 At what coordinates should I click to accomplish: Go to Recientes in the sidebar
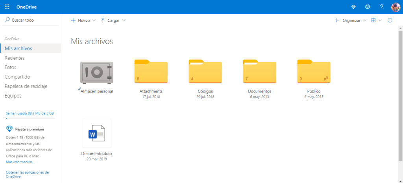tap(15, 58)
